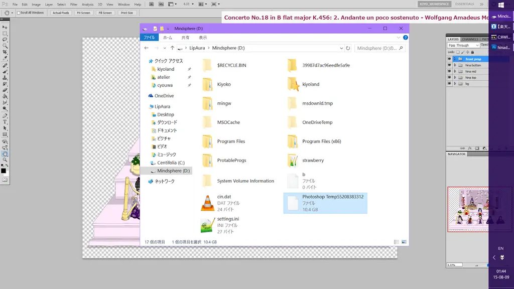Select the History Brush tool
The image size is (514, 289).
click(5, 84)
